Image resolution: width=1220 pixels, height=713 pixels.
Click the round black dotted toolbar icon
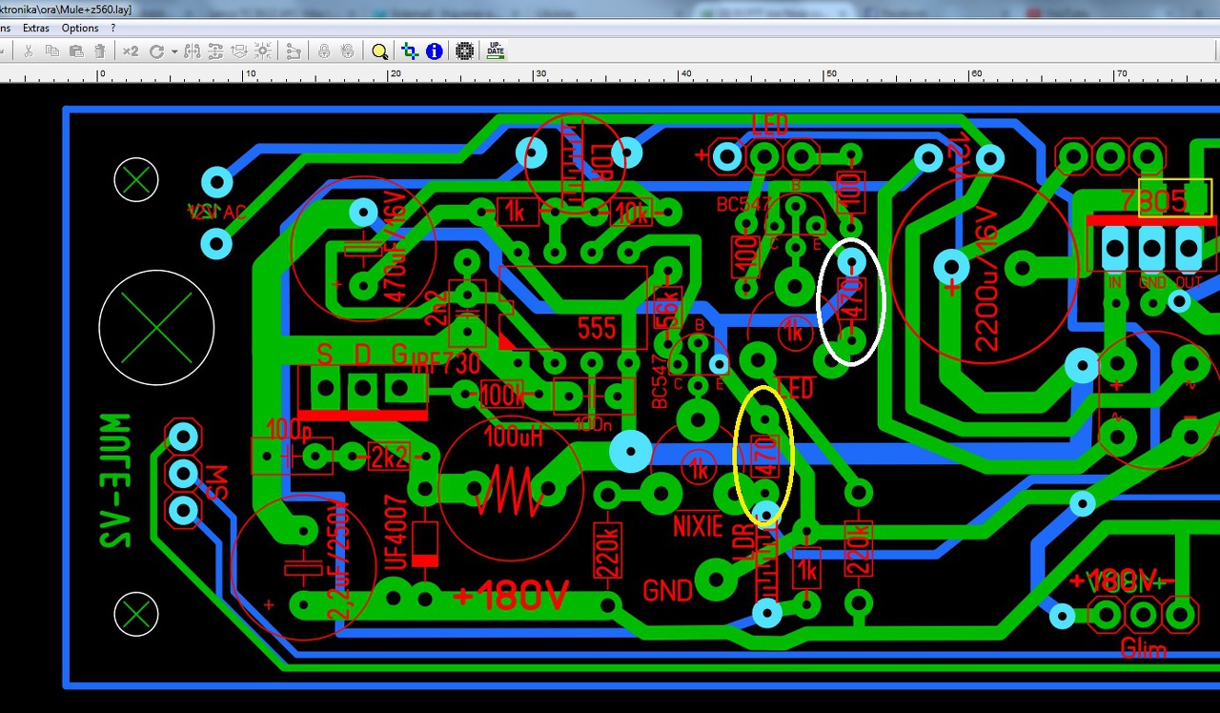point(464,51)
